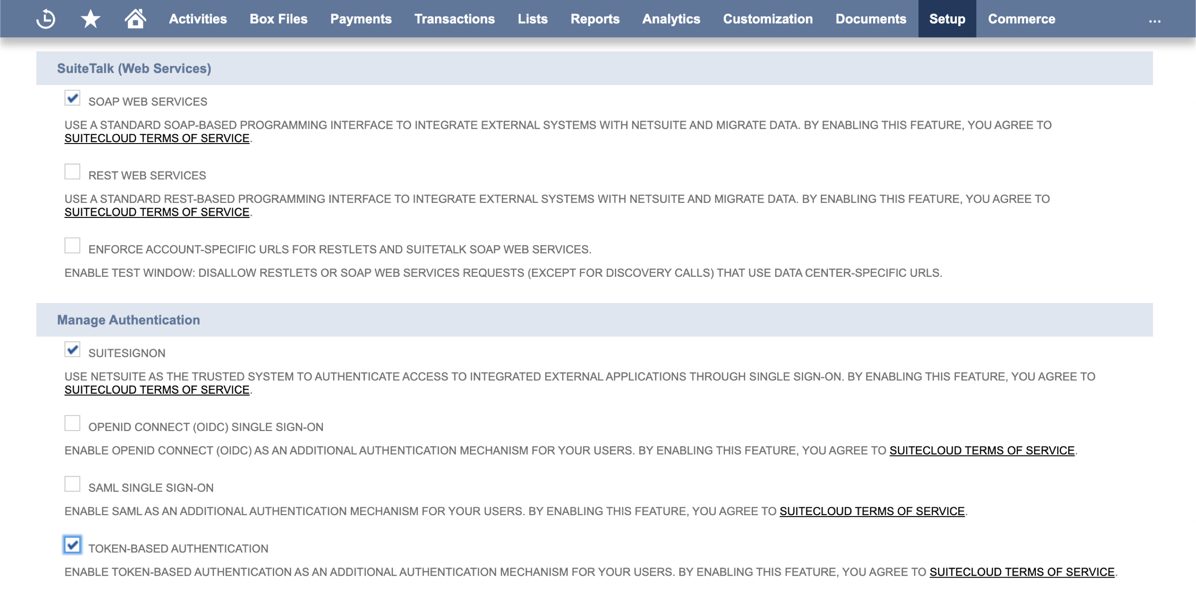Open the Recent Records history icon
The height and width of the screenshot is (590, 1196).
pyautogui.click(x=45, y=19)
